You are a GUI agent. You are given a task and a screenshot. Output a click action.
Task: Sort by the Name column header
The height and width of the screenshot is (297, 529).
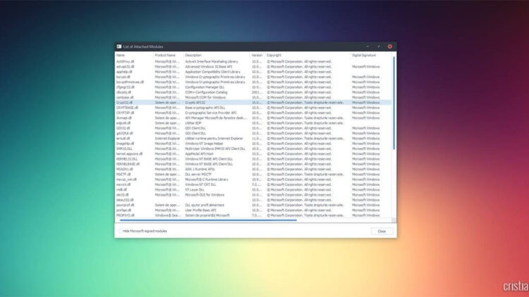click(x=121, y=55)
